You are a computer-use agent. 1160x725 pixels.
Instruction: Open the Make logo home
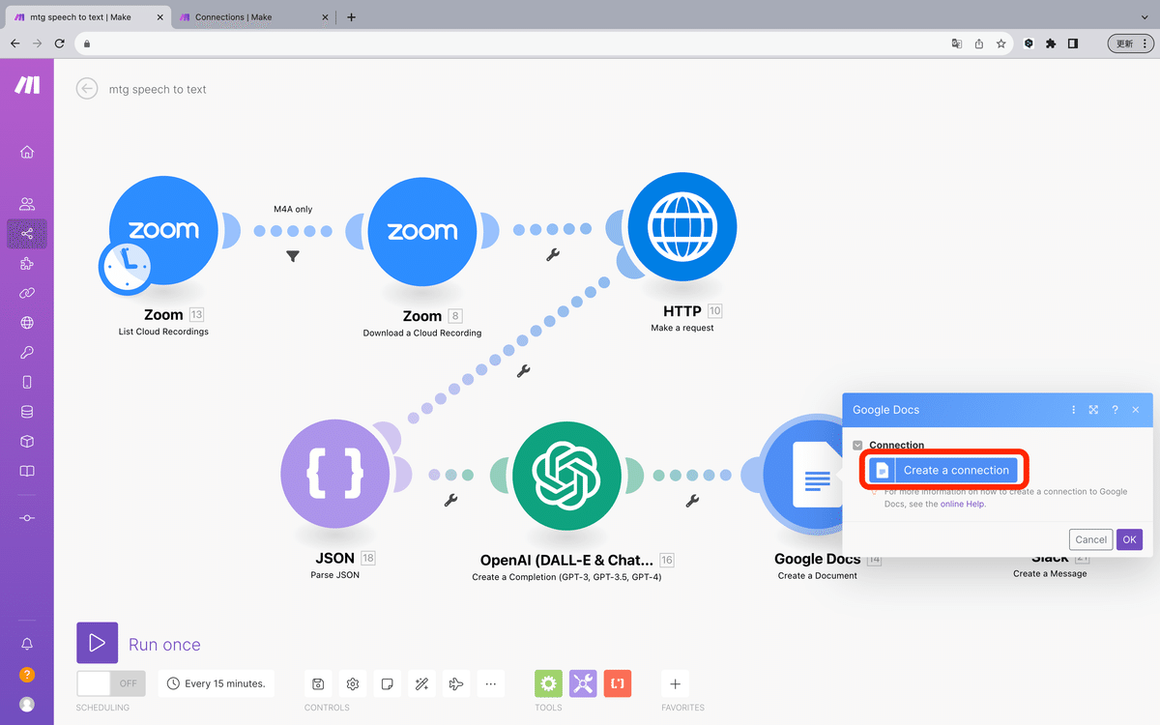27,85
